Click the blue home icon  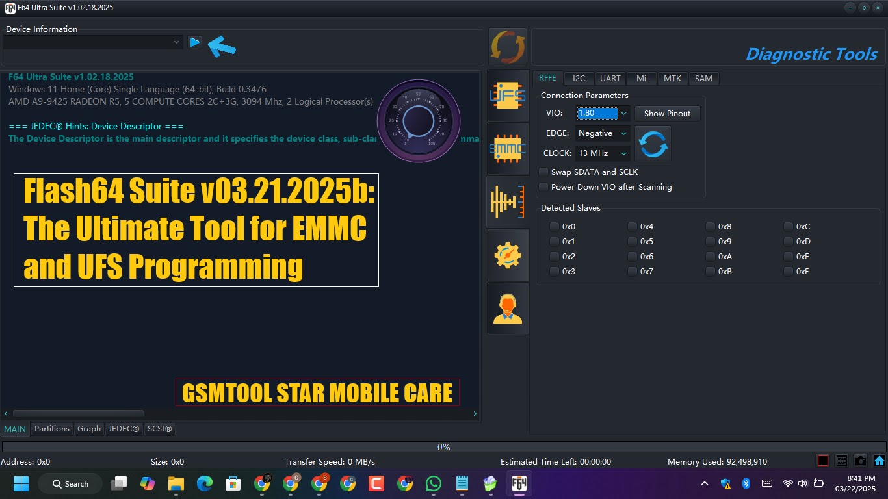click(880, 461)
